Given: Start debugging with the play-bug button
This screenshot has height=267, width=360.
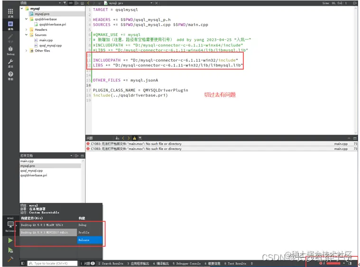Looking at the screenshot, I should pos(10,250).
